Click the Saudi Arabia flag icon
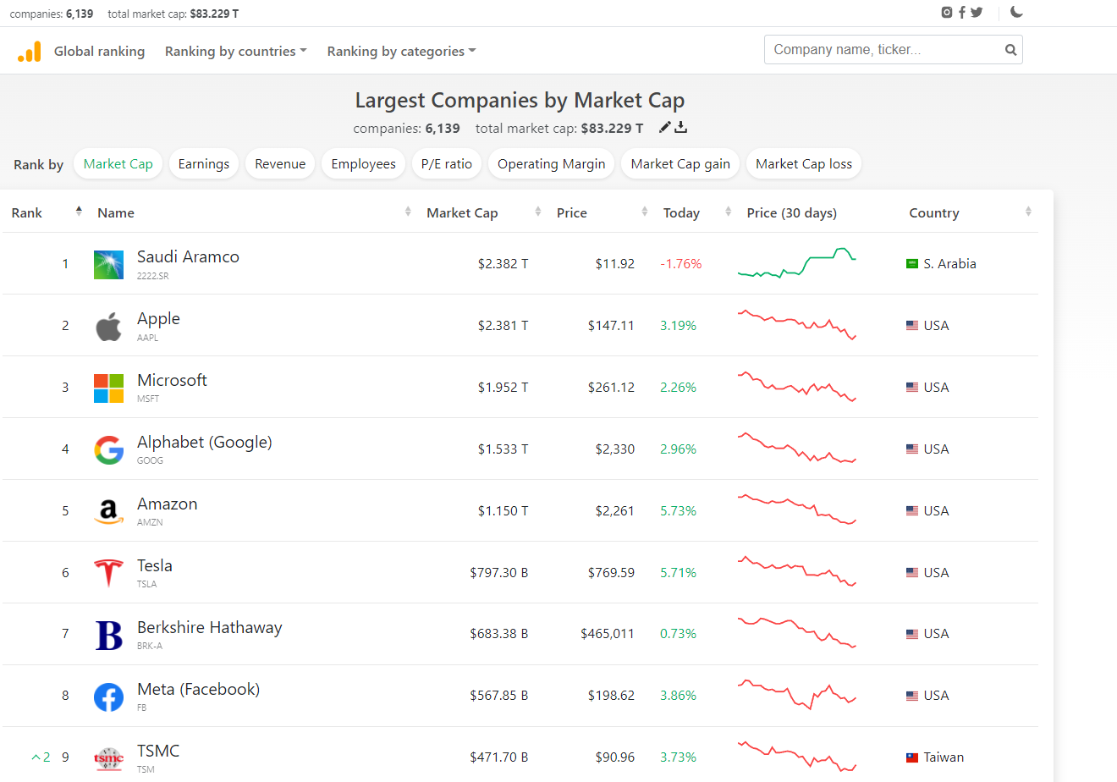The width and height of the screenshot is (1117, 782). (x=912, y=264)
